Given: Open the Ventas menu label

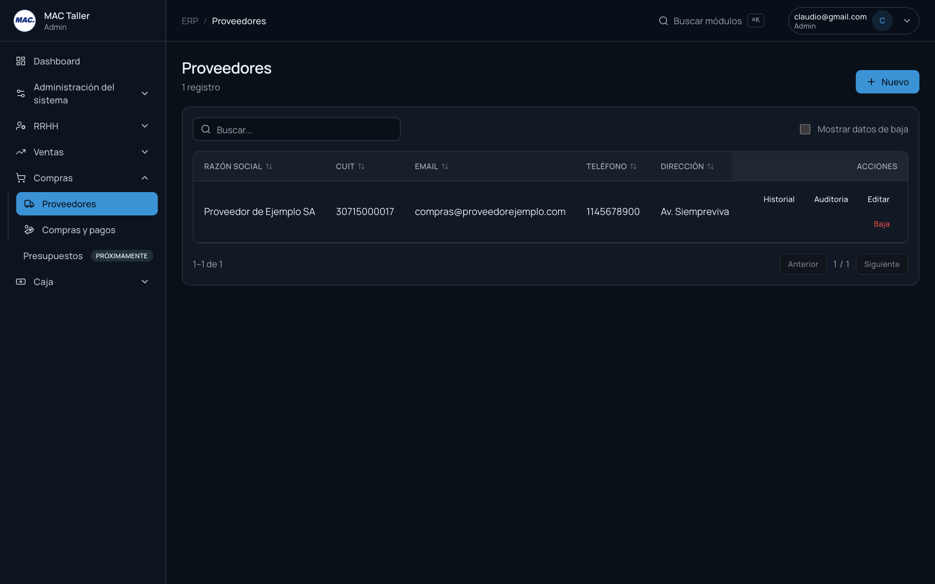Looking at the screenshot, I should (48, 152).
